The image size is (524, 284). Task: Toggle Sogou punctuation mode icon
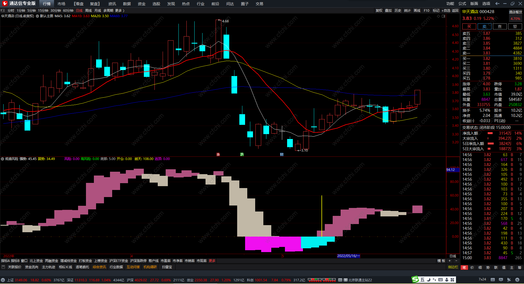(x=434, y=280)
